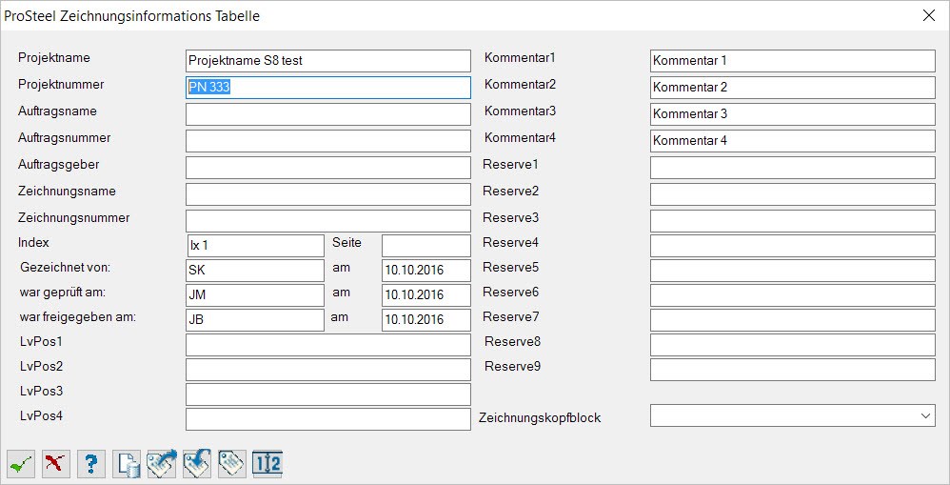Click the plain tag icon

[232, 464]
